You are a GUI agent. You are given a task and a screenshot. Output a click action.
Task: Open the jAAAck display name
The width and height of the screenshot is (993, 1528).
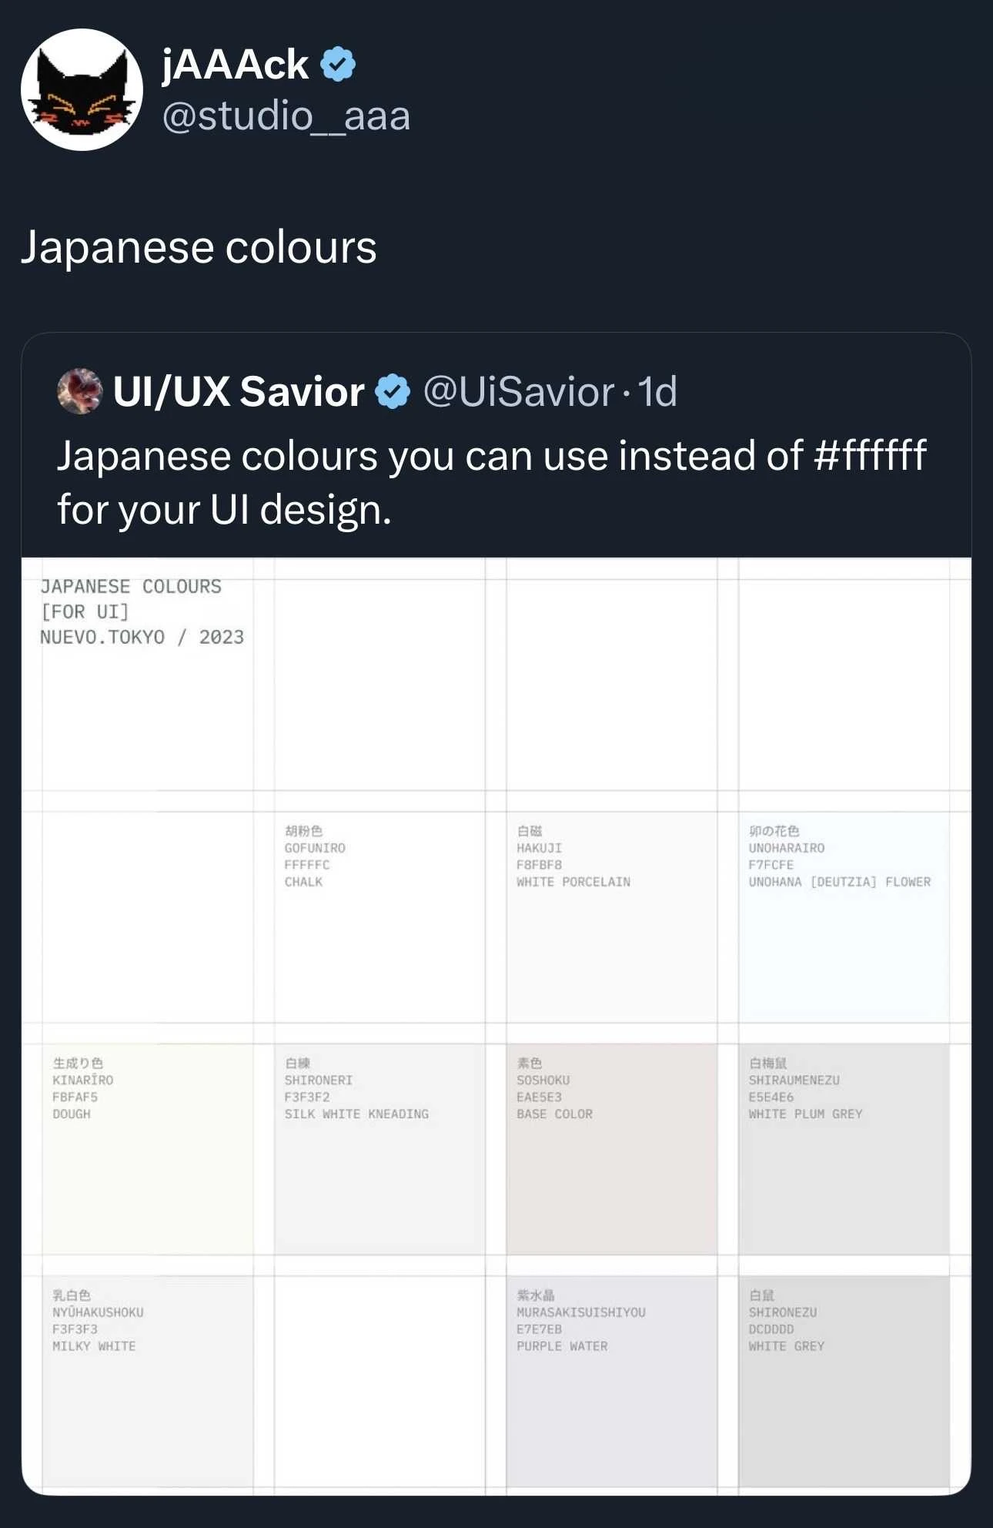(x=235, y=64)
